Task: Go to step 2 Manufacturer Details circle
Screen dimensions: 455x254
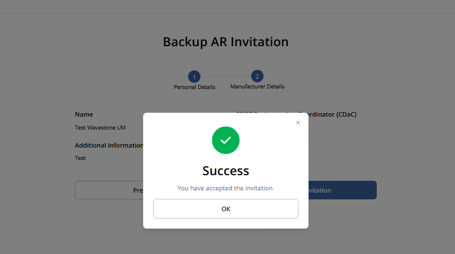Action: [257, 77]
